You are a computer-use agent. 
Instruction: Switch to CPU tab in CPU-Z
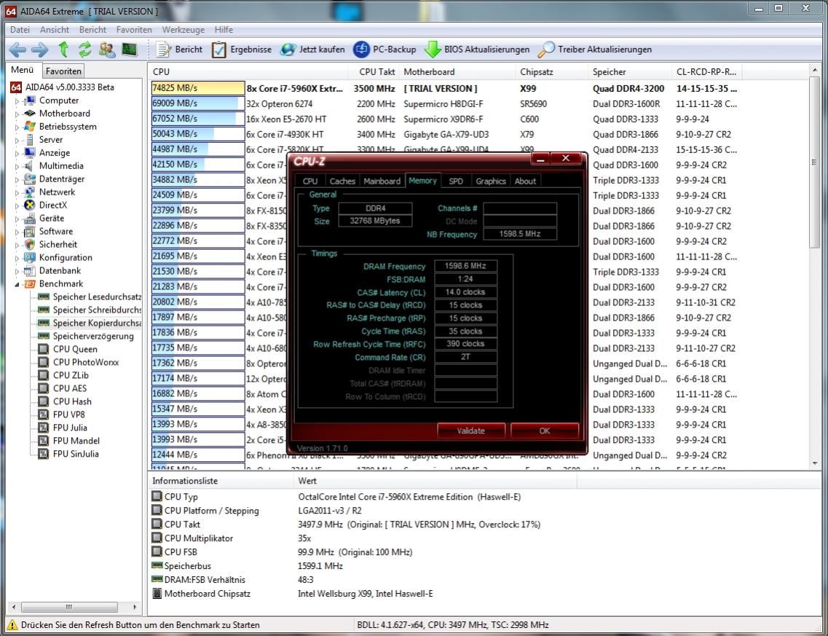[x=310, y=181]
